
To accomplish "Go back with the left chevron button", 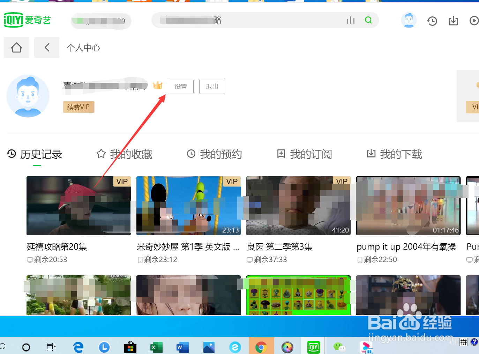I will click(47, 47).
